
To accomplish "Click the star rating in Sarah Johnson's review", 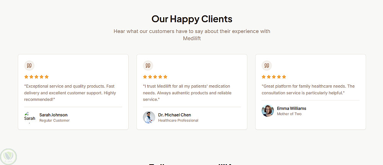I will (x=36, y=77).
